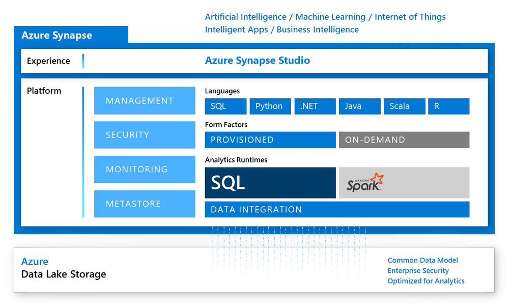The width and height of the screenshot is (509, 307).
Task: Expand the Form Factors section
Action: pos(225,124)
